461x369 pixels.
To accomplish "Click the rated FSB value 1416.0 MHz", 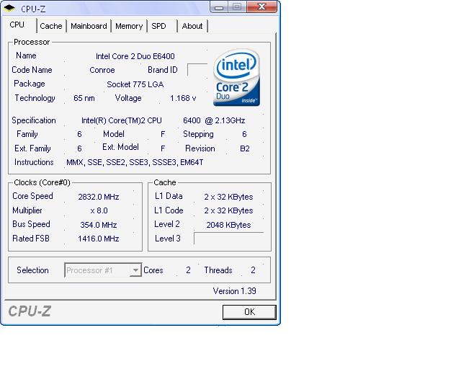I will tap(99, 239).
